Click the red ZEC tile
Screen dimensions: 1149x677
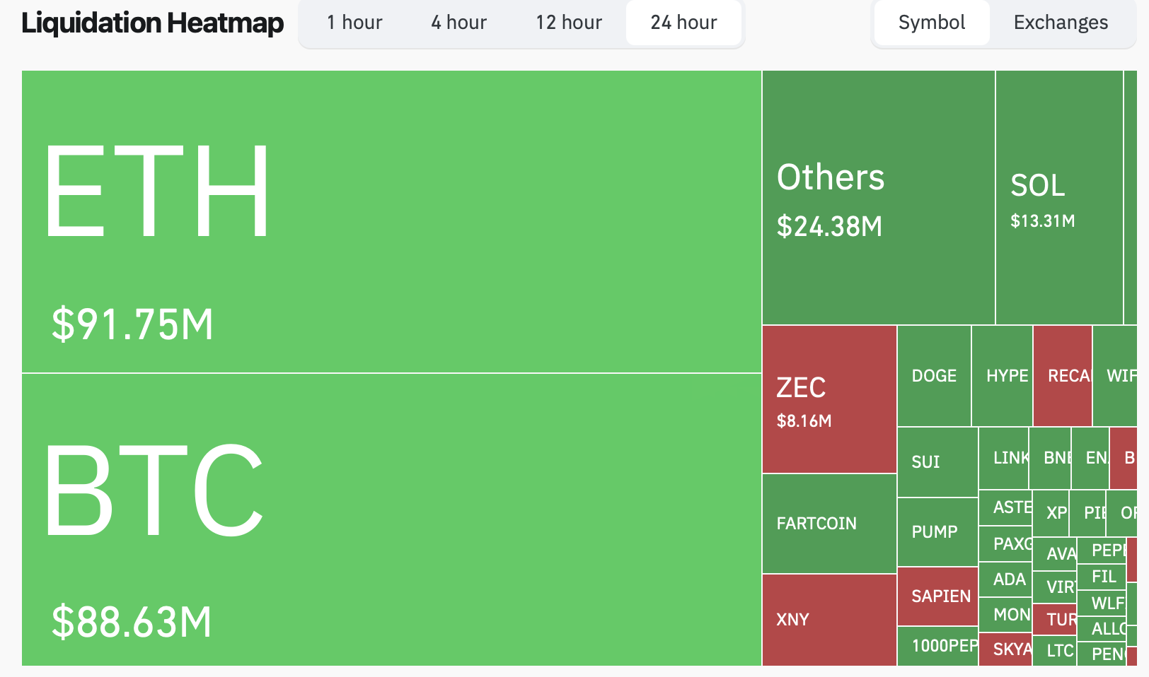pyautogui.click(x=829, y=399)
